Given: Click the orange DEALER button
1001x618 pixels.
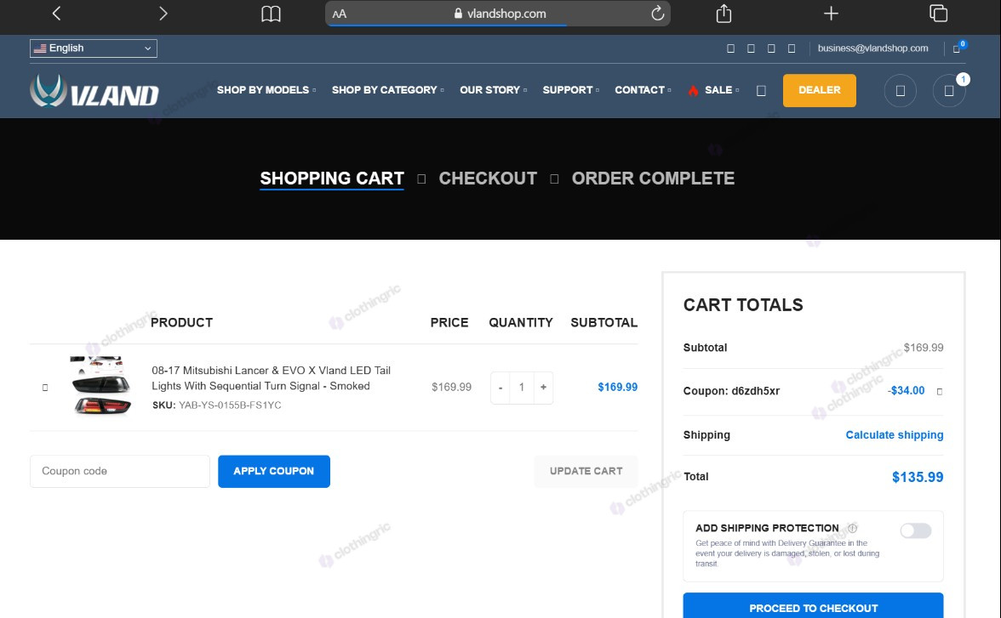Looking at the screenshot, I should [x=819, y=91].
